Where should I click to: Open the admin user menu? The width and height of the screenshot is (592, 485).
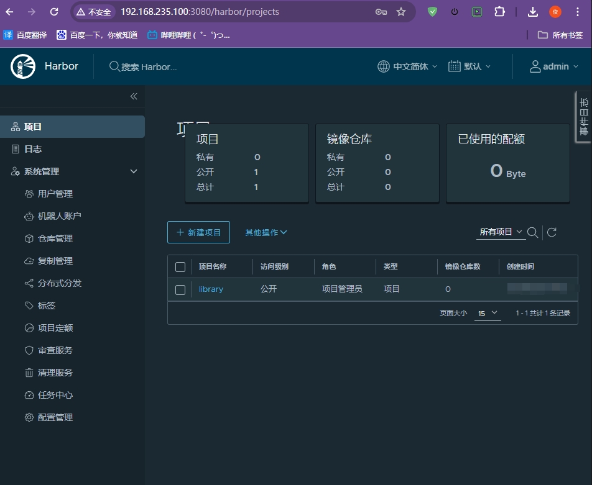coord(553,66)
